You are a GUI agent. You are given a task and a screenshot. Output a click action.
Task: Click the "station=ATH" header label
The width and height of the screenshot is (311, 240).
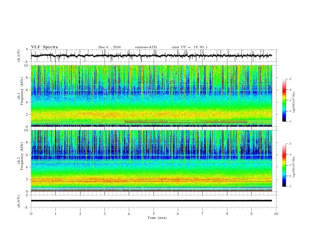click(146, 47)
